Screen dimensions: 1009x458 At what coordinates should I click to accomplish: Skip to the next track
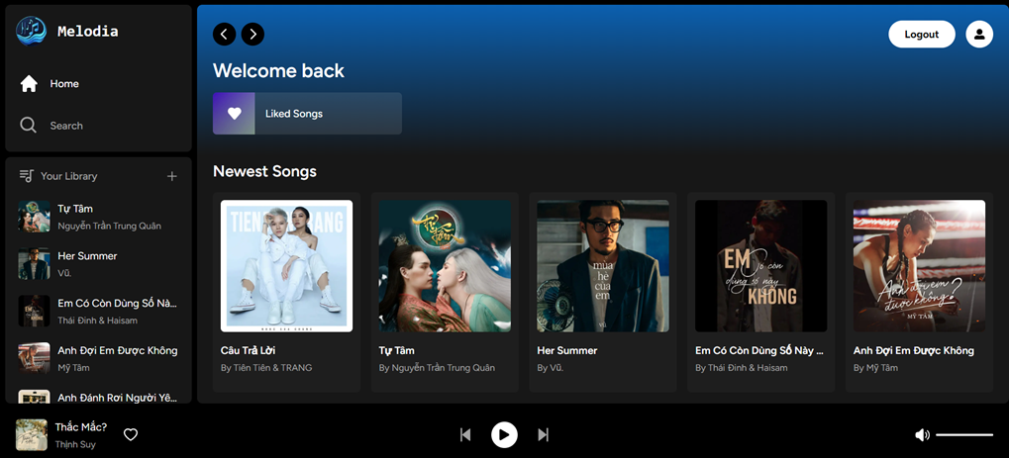click(x=543, y=435)
